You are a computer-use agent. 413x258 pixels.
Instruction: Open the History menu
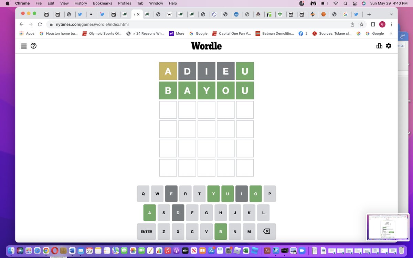coord(81,3)
